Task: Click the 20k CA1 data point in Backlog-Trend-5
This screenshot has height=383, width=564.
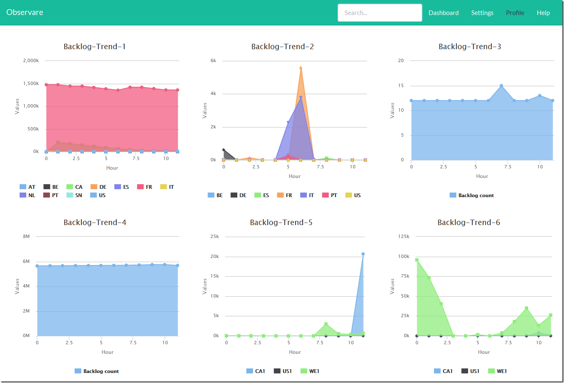Action: point(363,254)
